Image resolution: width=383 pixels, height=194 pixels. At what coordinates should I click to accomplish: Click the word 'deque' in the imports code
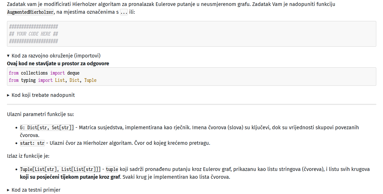click(x=73, y=73)
